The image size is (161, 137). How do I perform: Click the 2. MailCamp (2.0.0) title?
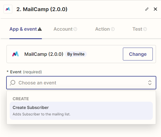pos(42,9)
